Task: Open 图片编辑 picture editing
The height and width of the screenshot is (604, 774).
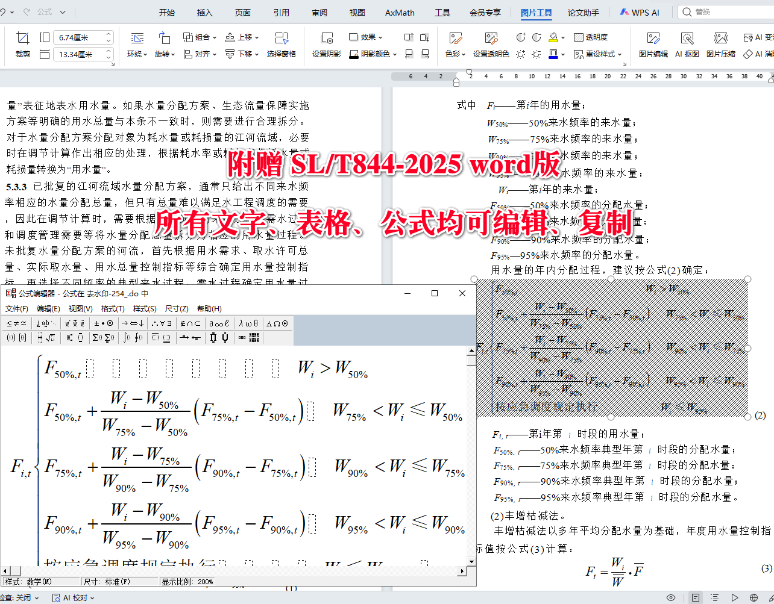Action: (655, 45)
